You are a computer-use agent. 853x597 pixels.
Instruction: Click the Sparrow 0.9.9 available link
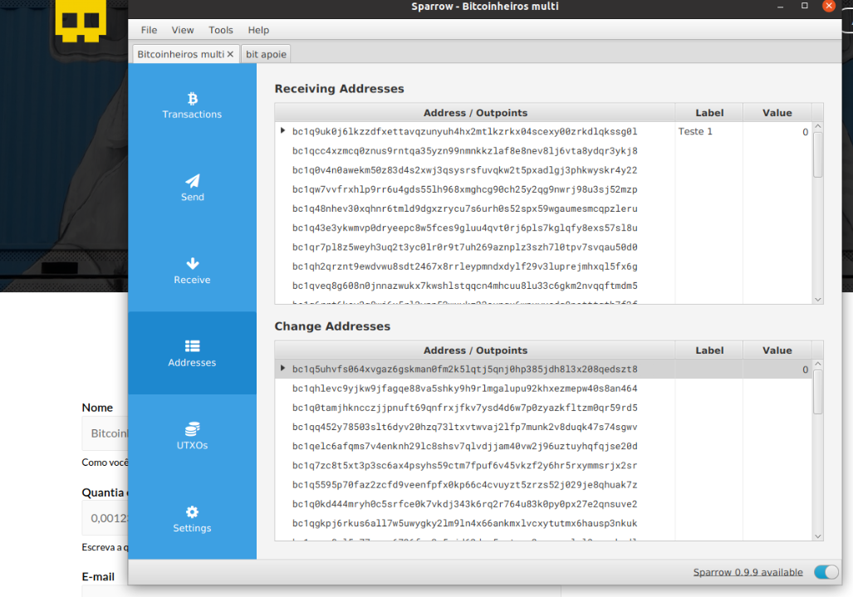(748, 572)
